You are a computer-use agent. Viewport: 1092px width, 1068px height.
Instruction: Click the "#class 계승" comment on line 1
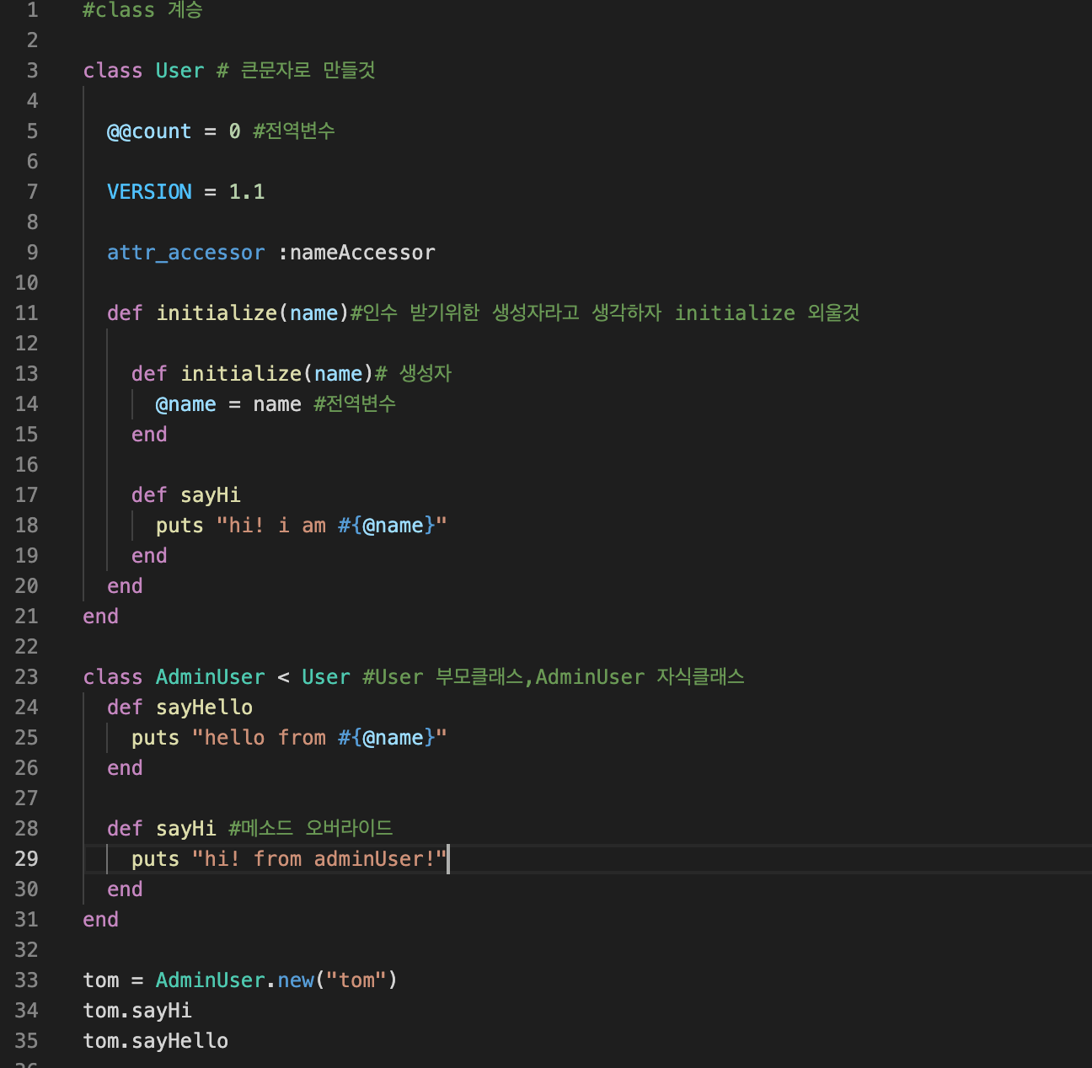coord(142,10)
